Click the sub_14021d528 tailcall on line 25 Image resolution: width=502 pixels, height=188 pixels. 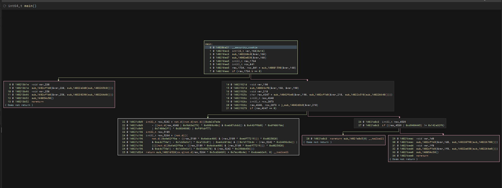click(x=166, y=152)
